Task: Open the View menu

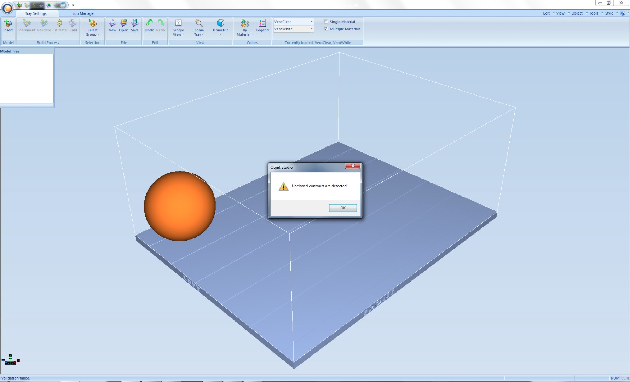Action: tap(560, 13)
